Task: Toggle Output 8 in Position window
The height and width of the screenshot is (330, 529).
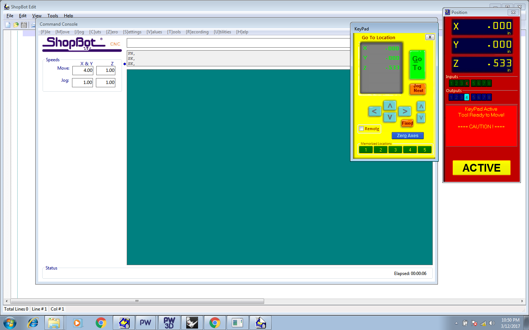Action: point(489,97)
